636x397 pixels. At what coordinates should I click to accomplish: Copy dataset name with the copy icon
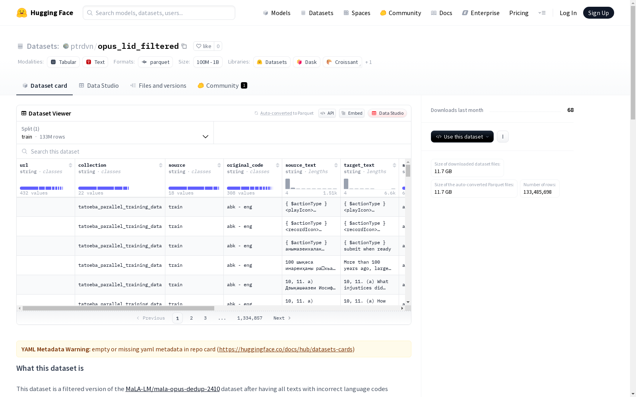coord(184,46)
